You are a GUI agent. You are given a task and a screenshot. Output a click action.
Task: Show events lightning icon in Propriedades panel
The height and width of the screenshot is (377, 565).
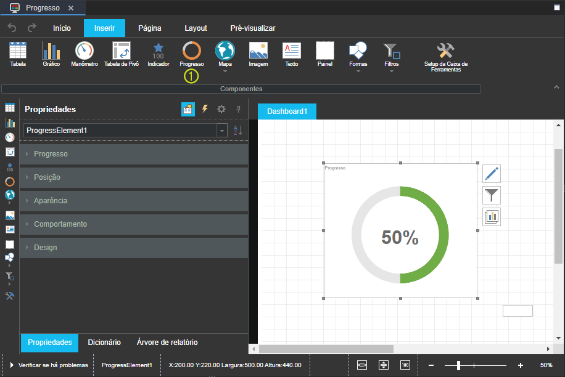205,109
